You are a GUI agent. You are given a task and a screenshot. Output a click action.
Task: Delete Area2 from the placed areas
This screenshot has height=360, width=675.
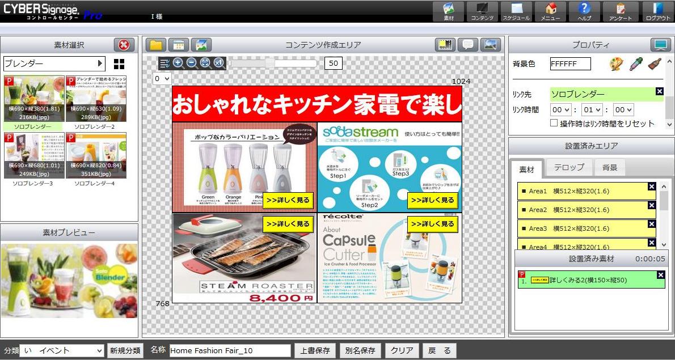[x=652, y=206]
